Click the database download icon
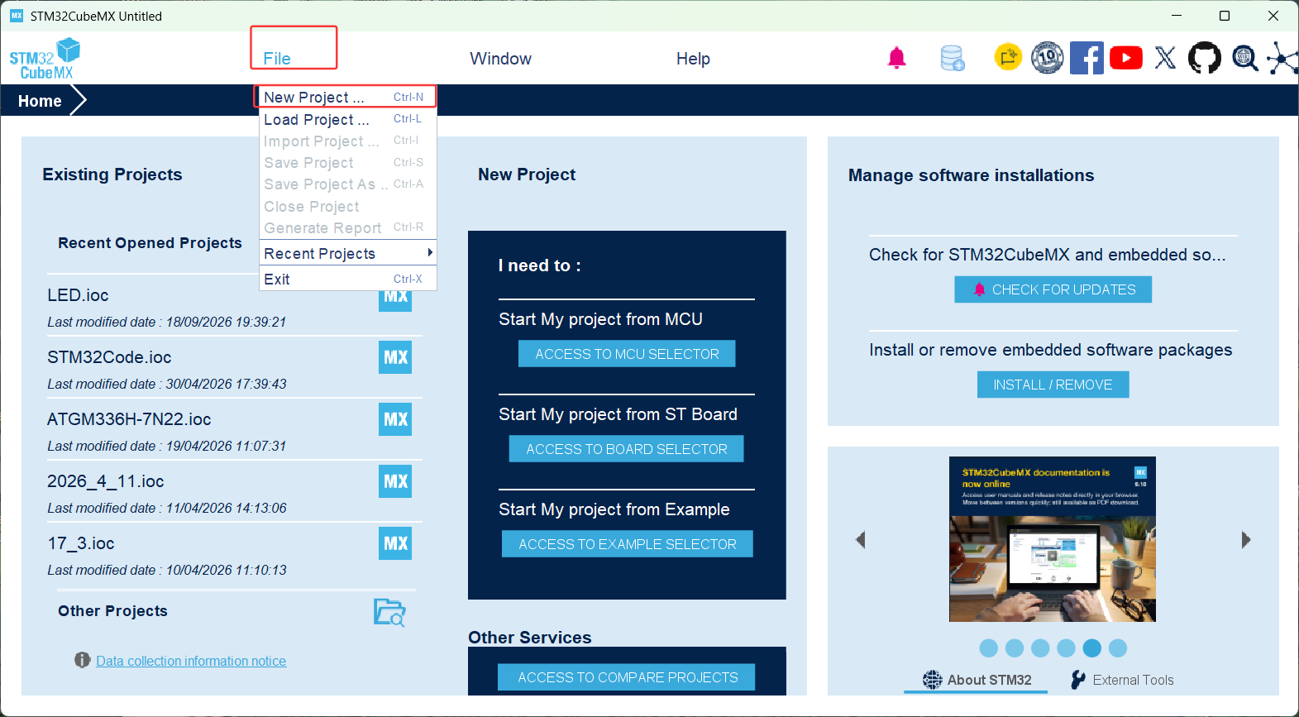The image size is (1299, 717). coord(953,58)
